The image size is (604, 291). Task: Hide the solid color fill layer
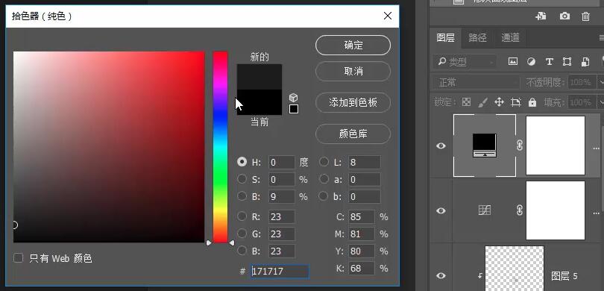pyautogui.click(x=441, y=145)
